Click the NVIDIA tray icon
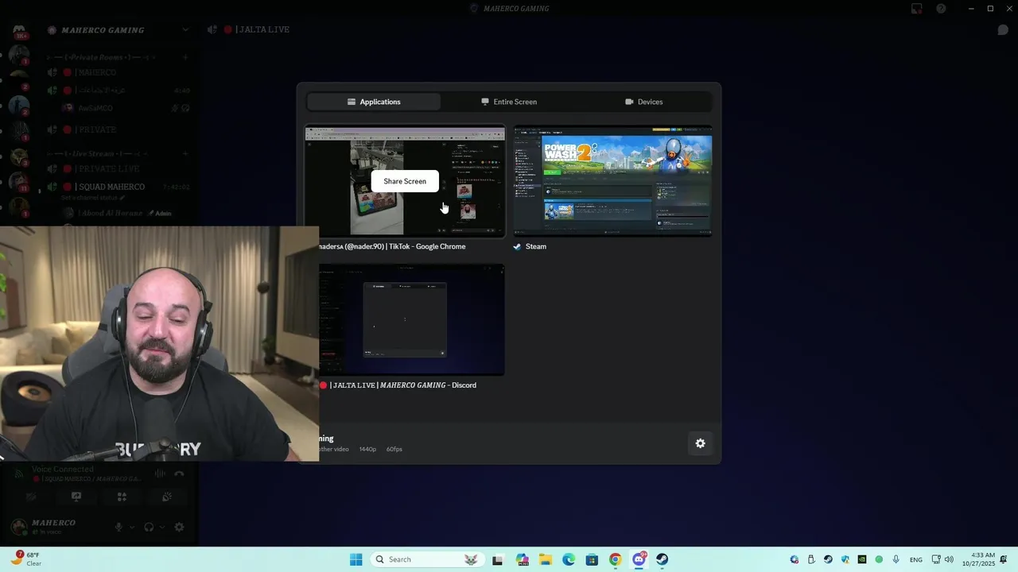The image size is (1018, 572). 861,559
